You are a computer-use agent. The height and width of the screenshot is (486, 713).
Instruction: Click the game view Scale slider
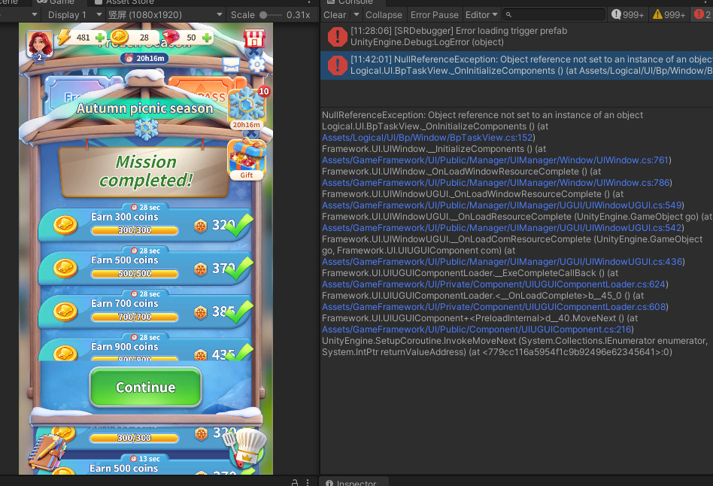pos(264,15)
